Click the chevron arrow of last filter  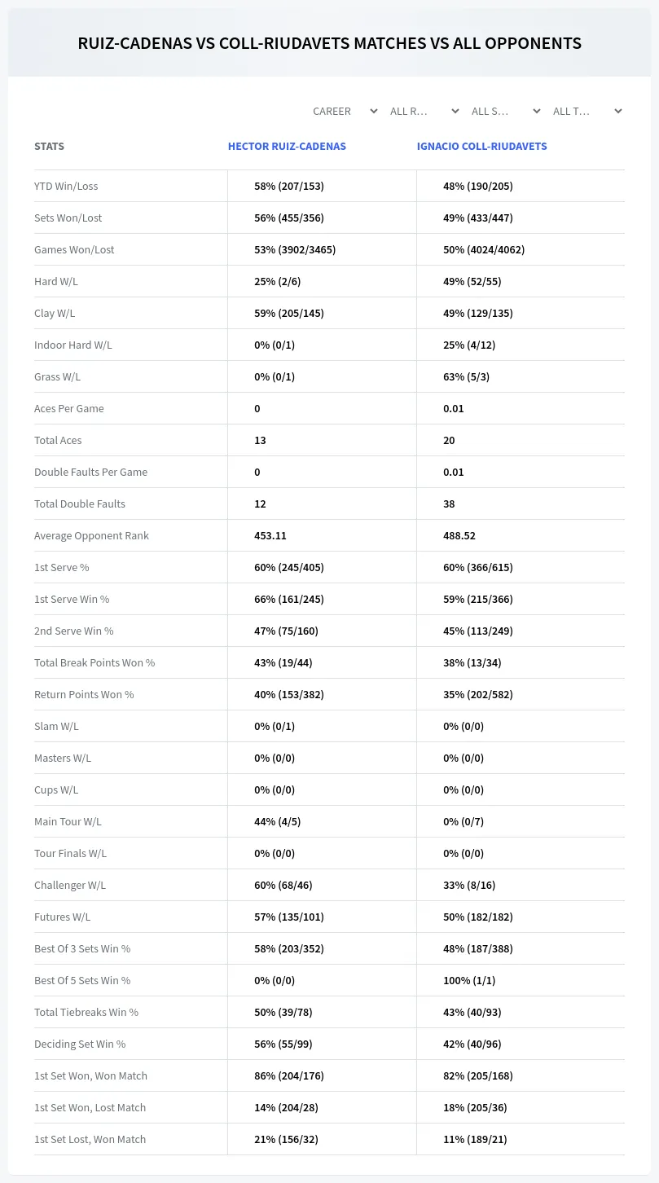(x=617, y=112)
